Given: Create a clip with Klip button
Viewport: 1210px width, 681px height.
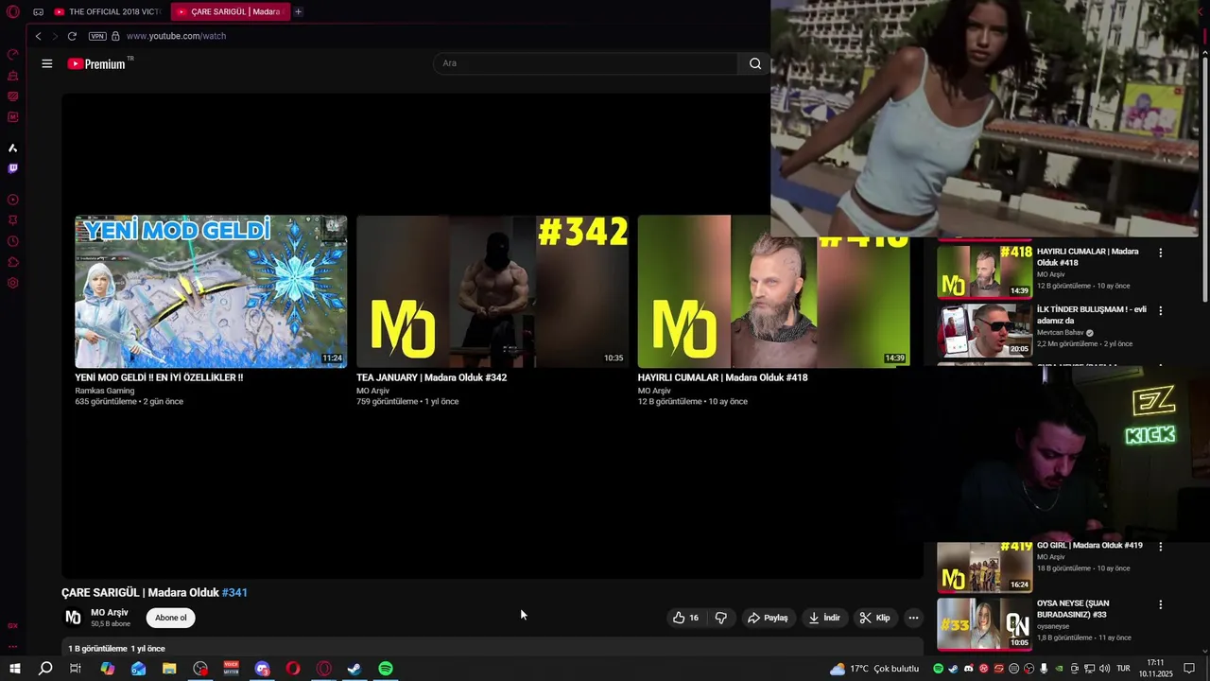Looking at the screenshot, I should click(875, 618).
